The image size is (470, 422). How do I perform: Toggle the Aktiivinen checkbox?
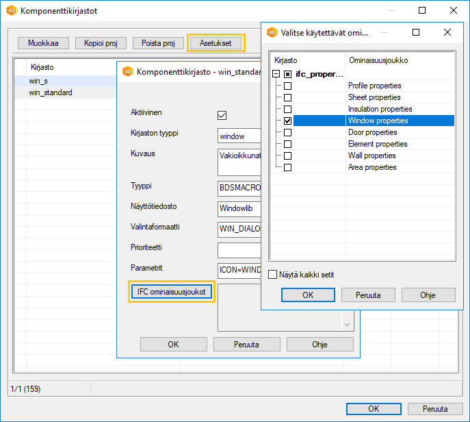coord(222,115)
